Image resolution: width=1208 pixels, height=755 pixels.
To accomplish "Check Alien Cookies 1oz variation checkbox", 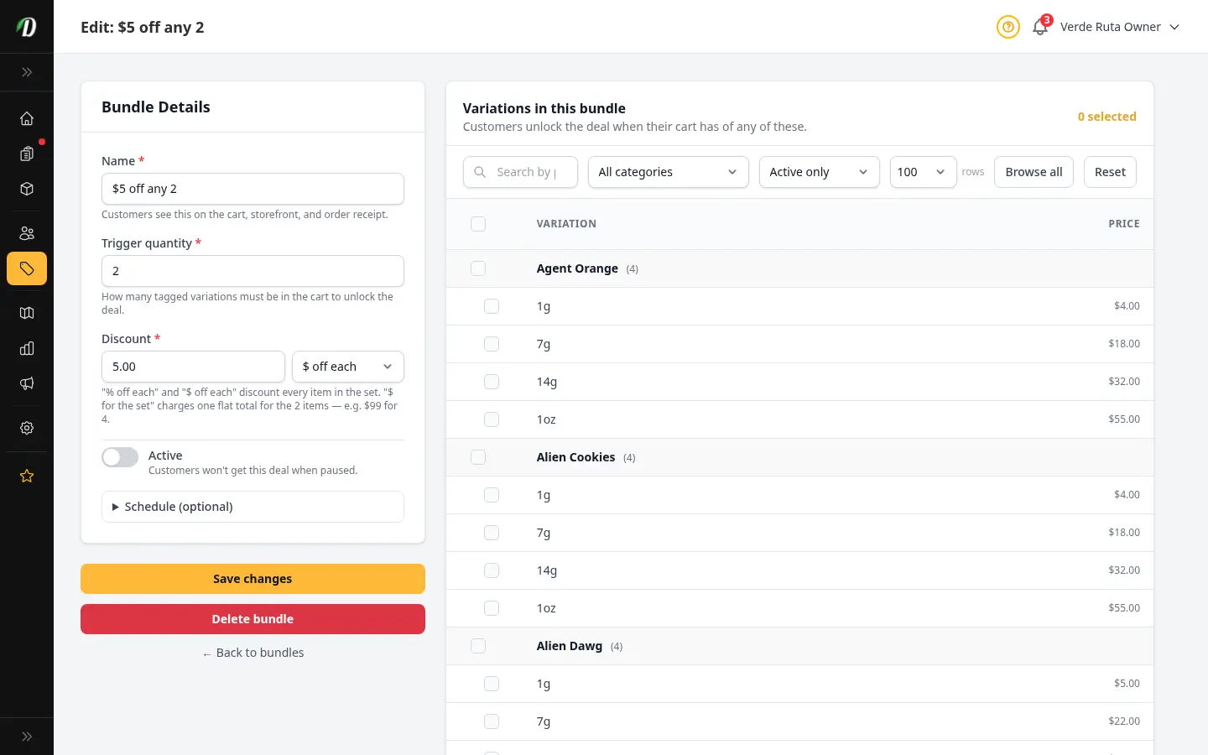I will (x=492, y=608).
